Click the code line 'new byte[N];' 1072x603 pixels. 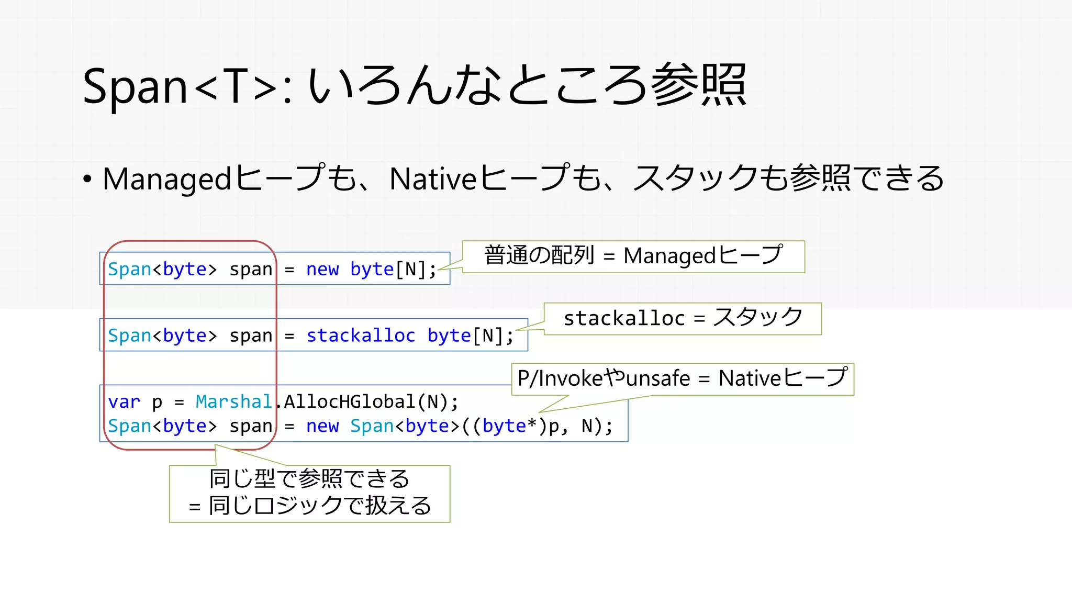pos(371,269)
